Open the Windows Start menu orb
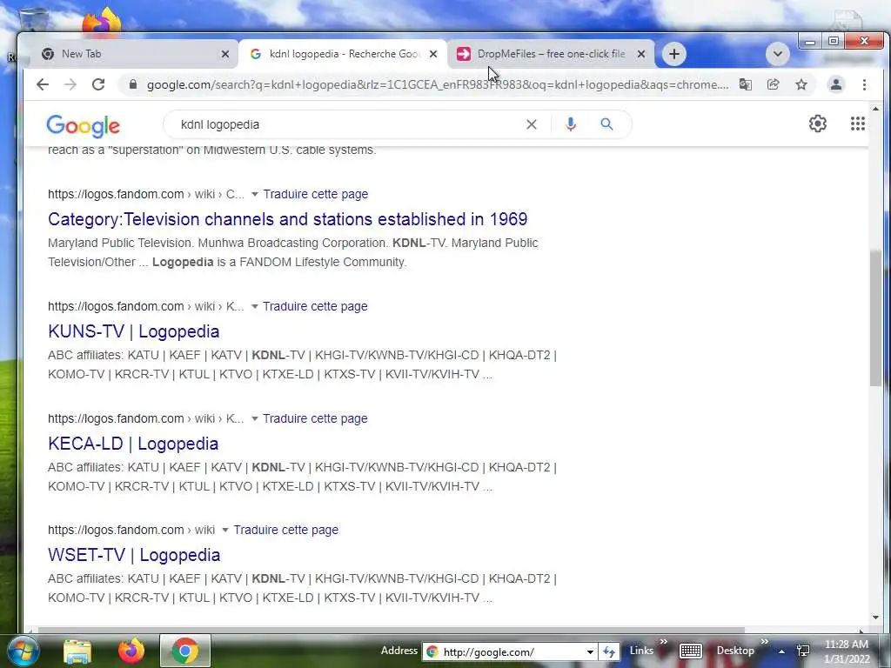This screenshot has height=668, width=891. coord(22,651)
